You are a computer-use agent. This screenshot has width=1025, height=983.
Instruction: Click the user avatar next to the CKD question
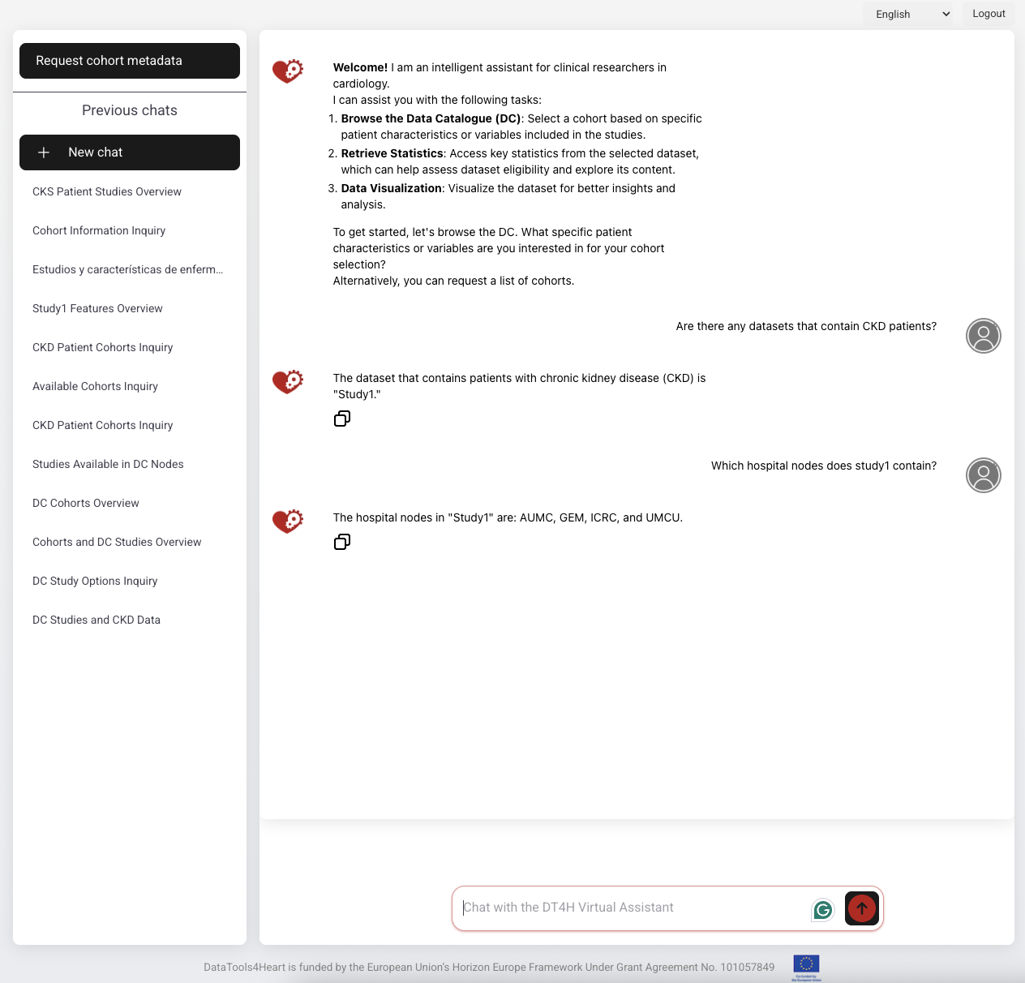point(983,335)
